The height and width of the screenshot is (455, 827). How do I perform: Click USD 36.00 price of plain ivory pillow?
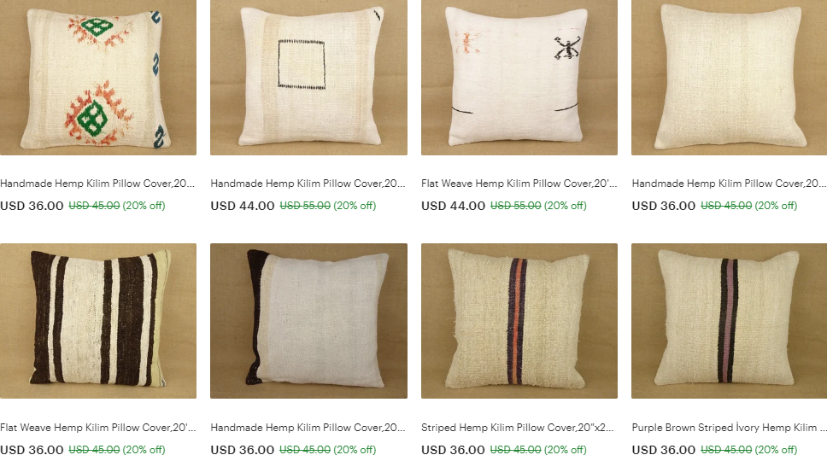click(x=664, y=206)
